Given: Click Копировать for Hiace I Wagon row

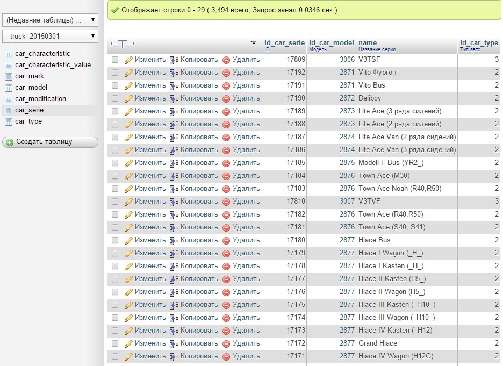Looking at the screenshot, I should [x=199, y=253].
